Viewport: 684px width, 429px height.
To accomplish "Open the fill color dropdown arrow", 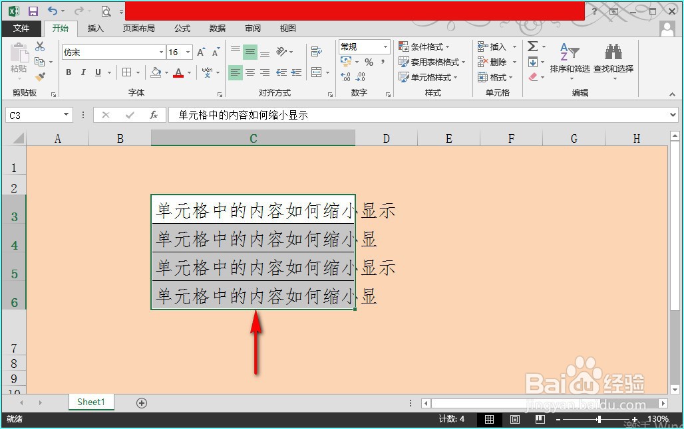I will click(166, 72).
